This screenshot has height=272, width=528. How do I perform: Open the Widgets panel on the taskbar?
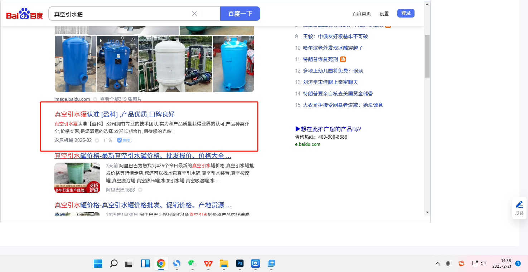(x=145, y=264)
